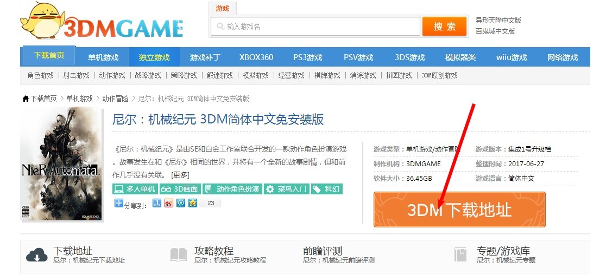Screen dimensions: 606x275
Task: Click the 36.45GB software size value
Action: [x=419, y=178]
